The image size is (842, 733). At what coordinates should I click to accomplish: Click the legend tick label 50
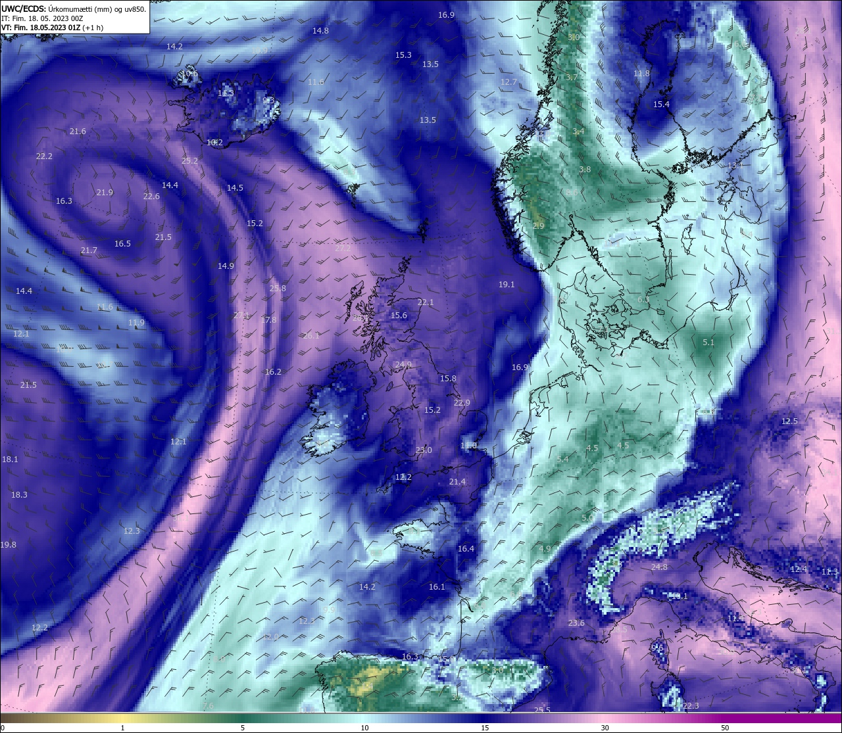[725, 728]
